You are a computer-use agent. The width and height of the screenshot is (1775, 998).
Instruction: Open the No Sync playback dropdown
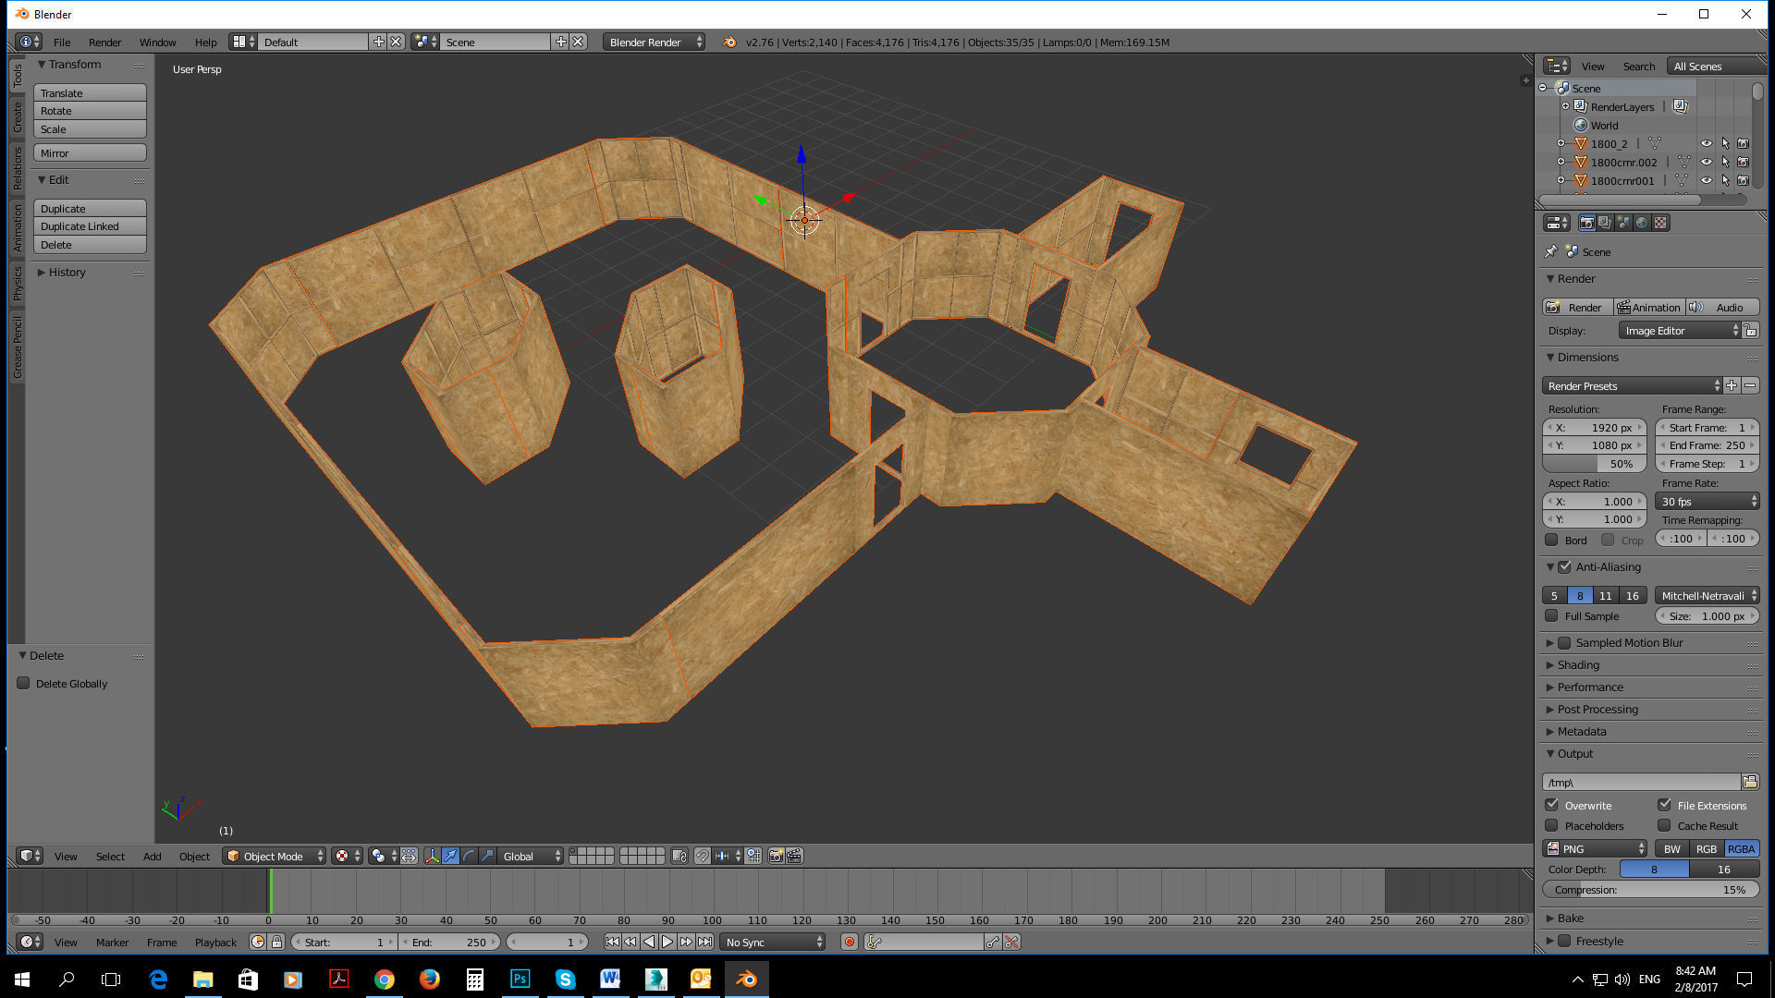click(x=772, y=942)
